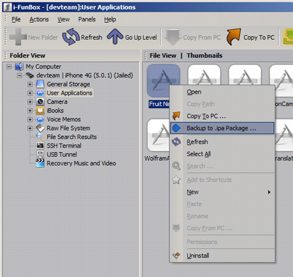Click the Recovery Music and Video icon
Screen dimensions: 293x277
pos(40,163)
